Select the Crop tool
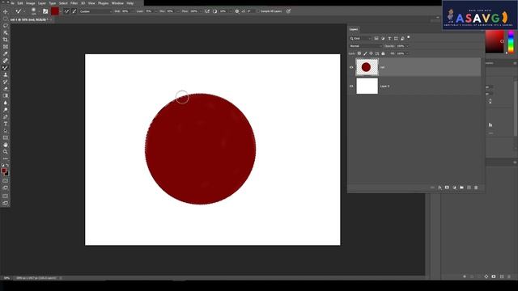This screenshot has width=518, height=291. pyautogui.click(x=6, y=40)
